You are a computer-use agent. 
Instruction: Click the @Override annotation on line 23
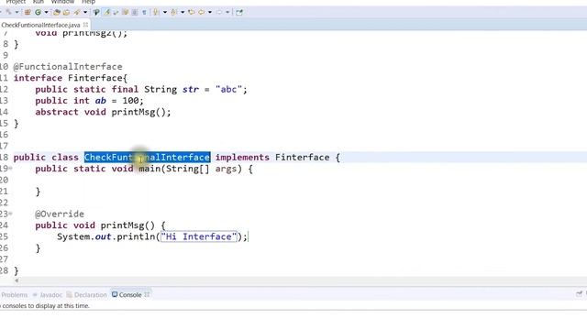click(60, 214)
